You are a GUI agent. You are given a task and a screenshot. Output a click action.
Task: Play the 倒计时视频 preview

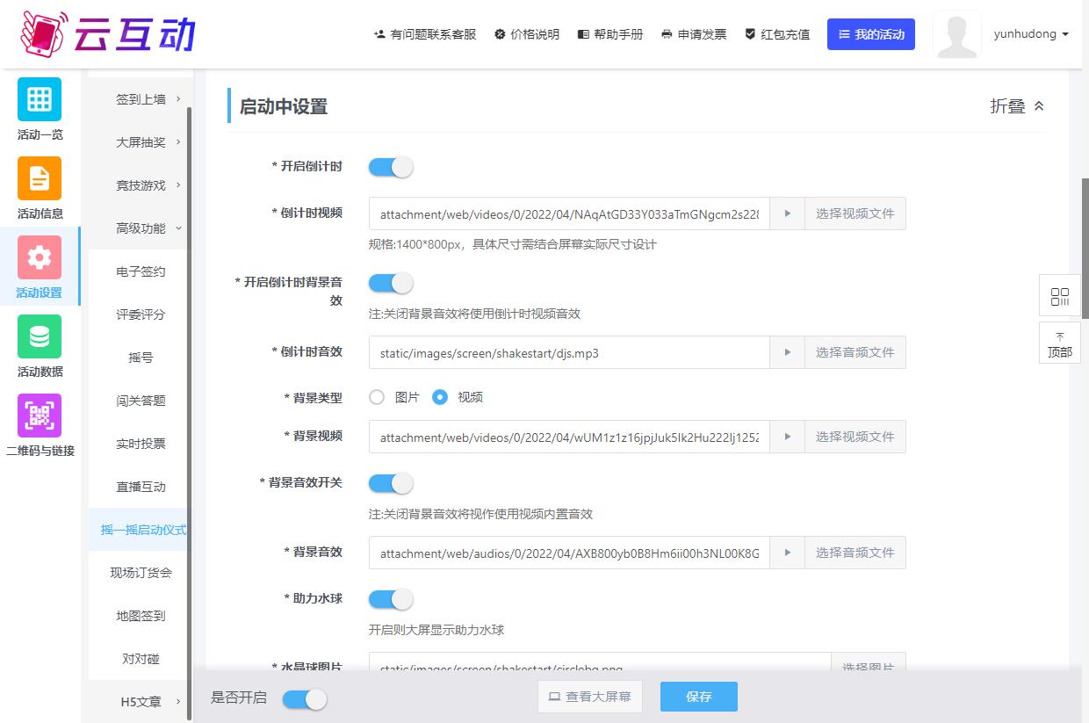787,213
